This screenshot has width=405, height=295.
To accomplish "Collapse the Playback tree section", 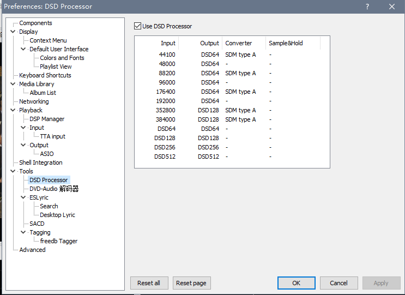I will click(x=13, y=110).
